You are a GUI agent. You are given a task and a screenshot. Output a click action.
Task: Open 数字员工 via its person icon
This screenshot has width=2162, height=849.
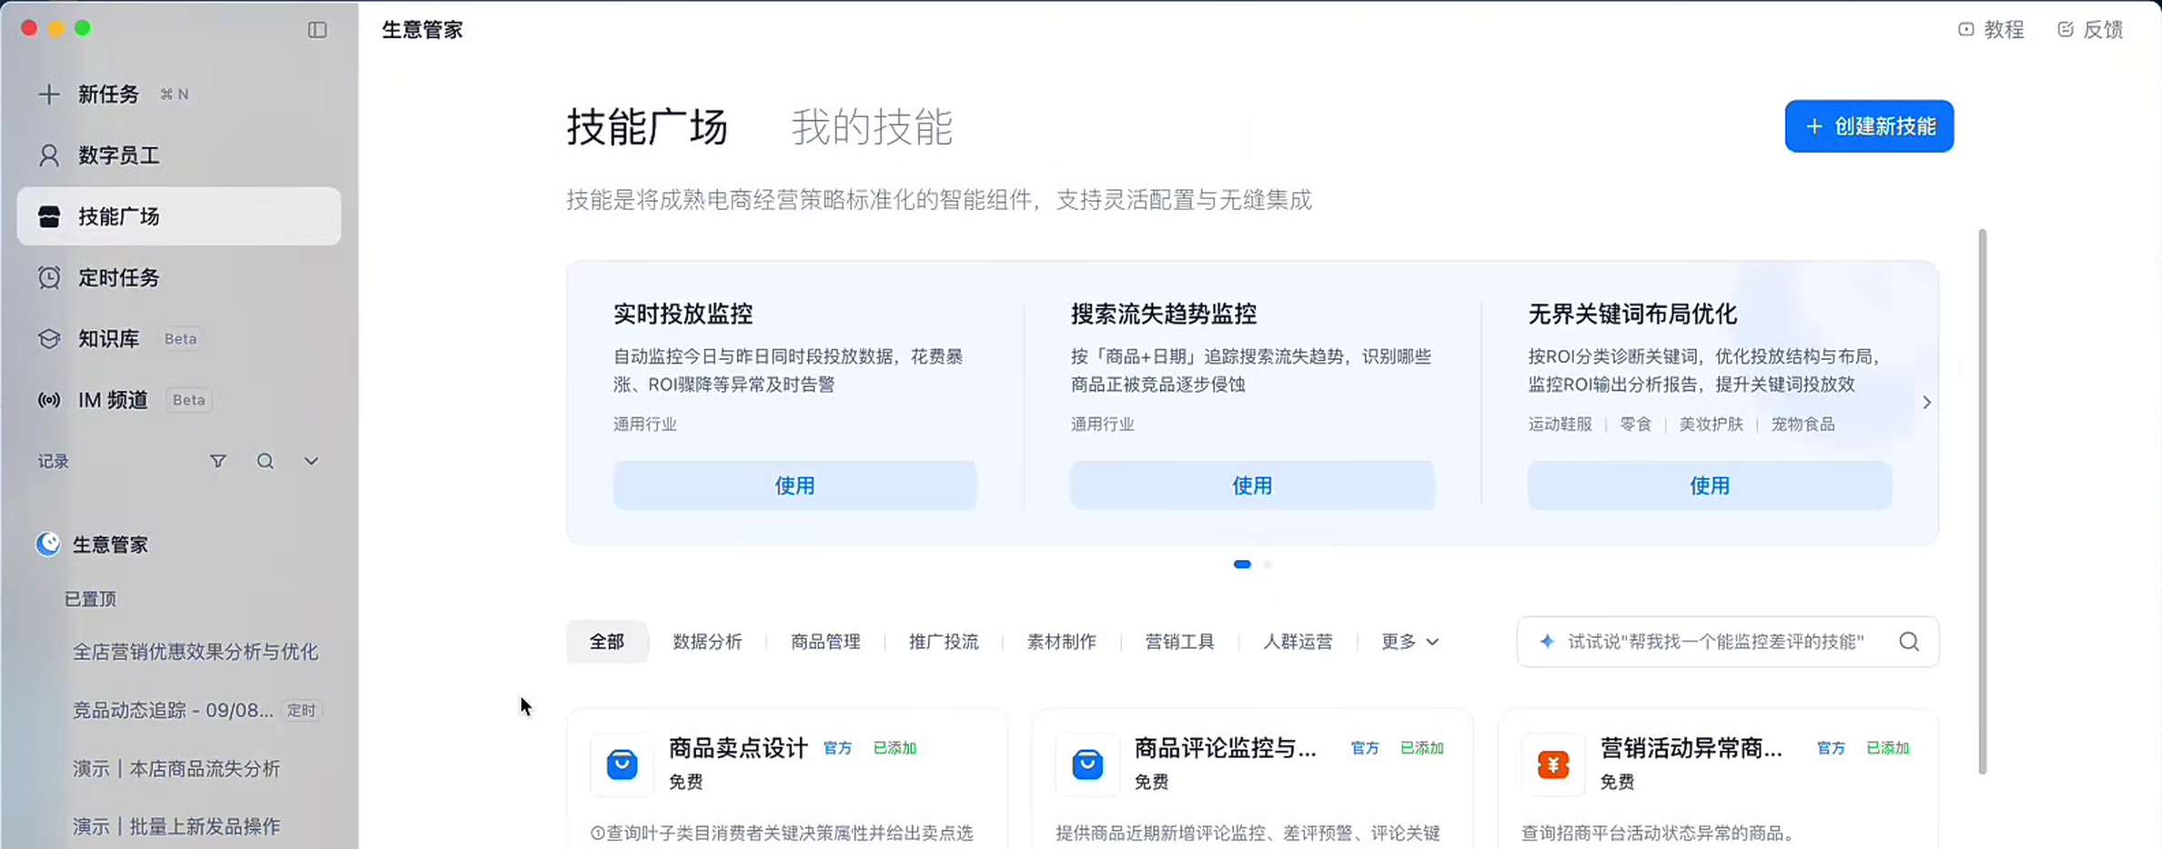(49, 155)
